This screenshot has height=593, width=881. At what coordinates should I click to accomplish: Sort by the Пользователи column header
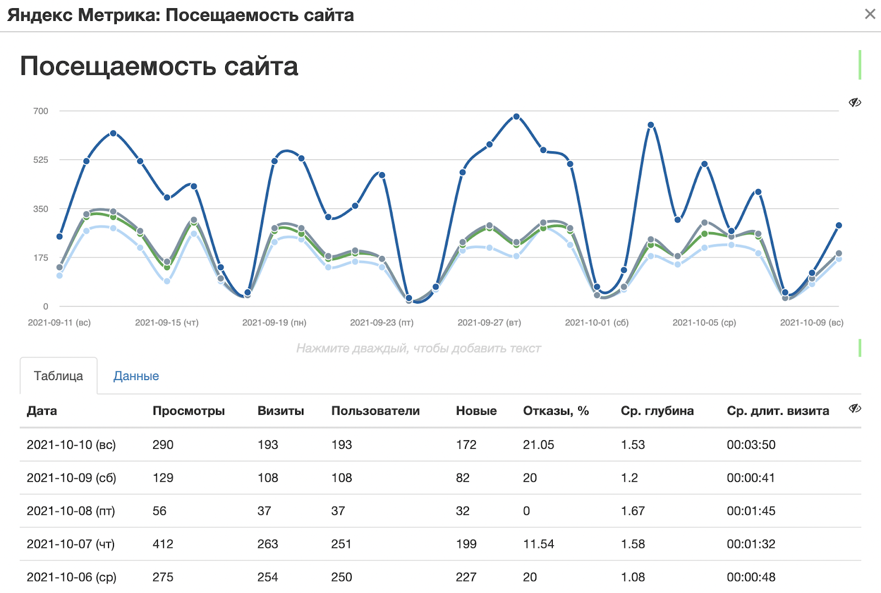(x=376, y=411)
